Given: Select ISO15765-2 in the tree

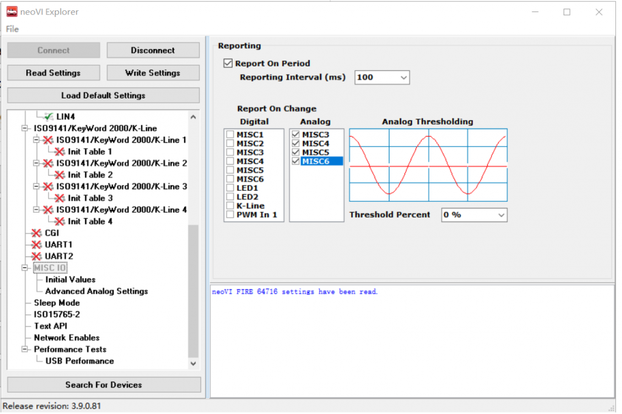Looking at the screenshot, I should point(56,315).
